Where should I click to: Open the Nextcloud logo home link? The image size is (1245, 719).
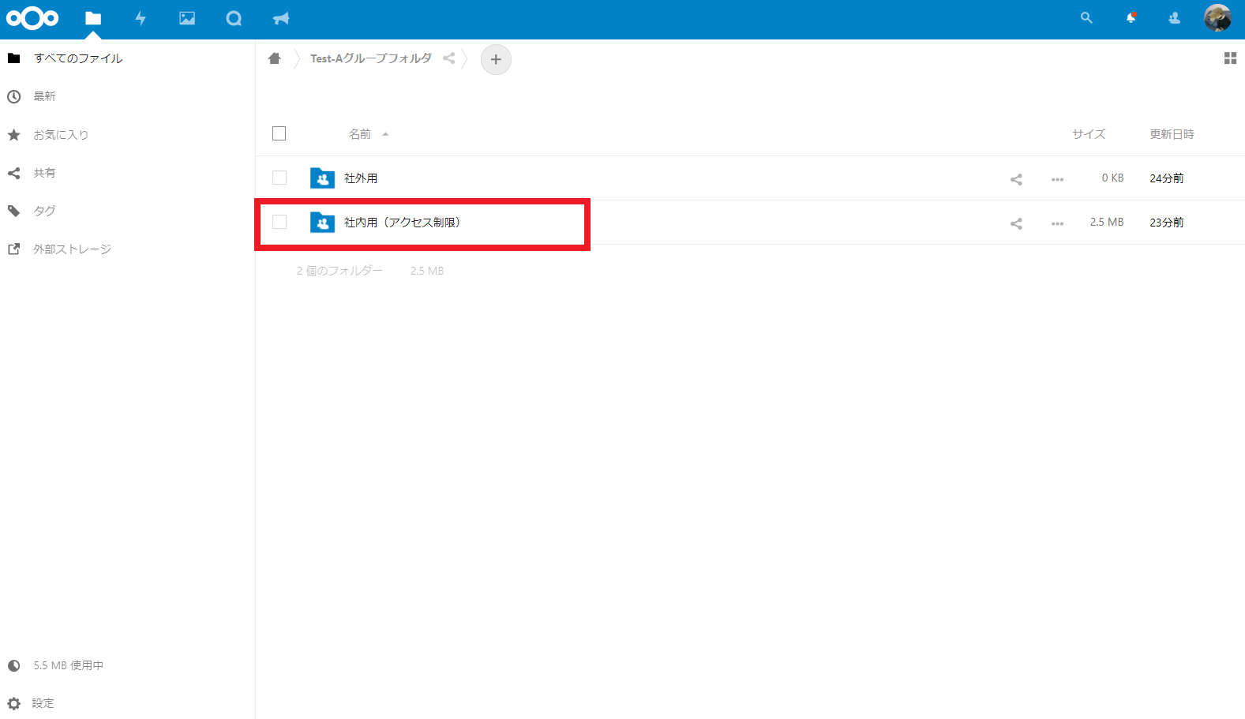tap(32, 18)
